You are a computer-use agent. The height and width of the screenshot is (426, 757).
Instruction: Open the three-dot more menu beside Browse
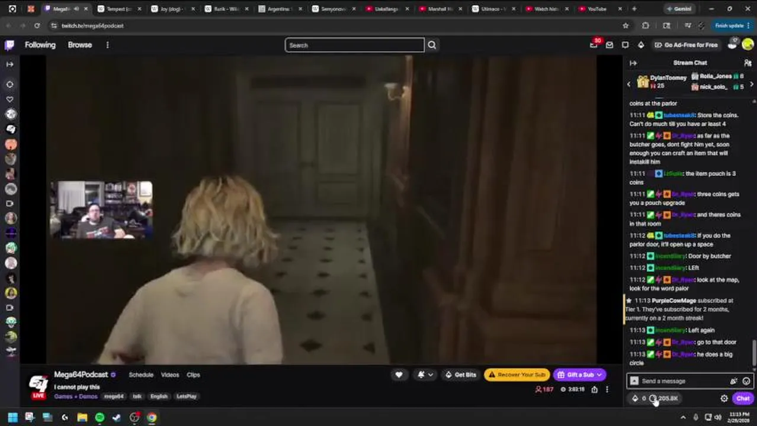(x=107, y=45)
